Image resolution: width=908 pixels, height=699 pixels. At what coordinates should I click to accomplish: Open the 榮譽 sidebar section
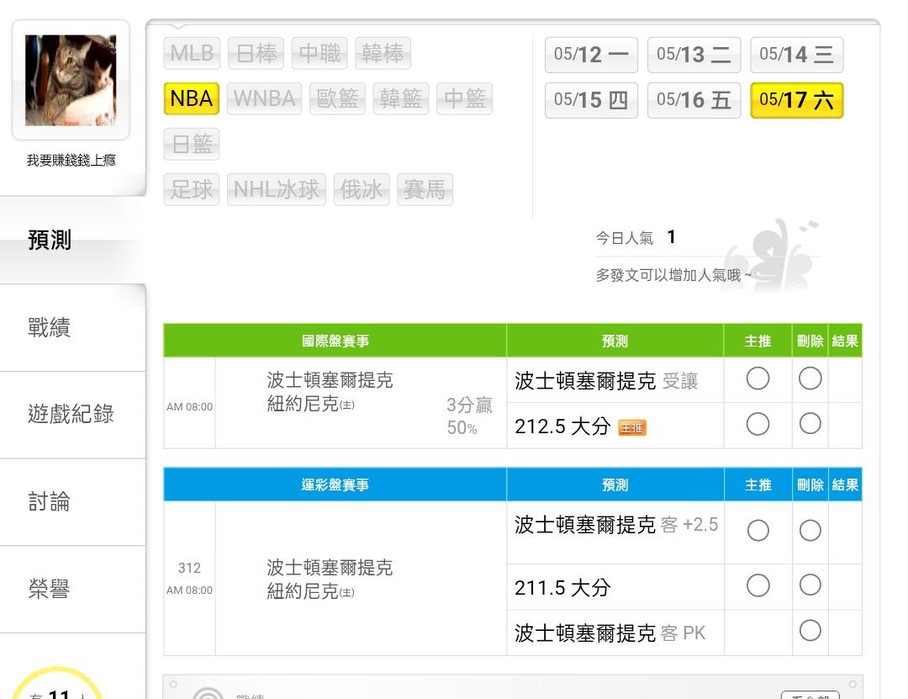click(72, 589)
